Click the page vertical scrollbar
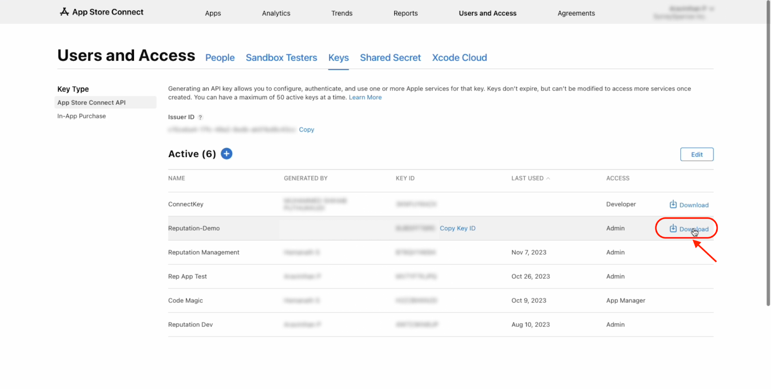This screenshot has width=771, height=389. (768, 154)
